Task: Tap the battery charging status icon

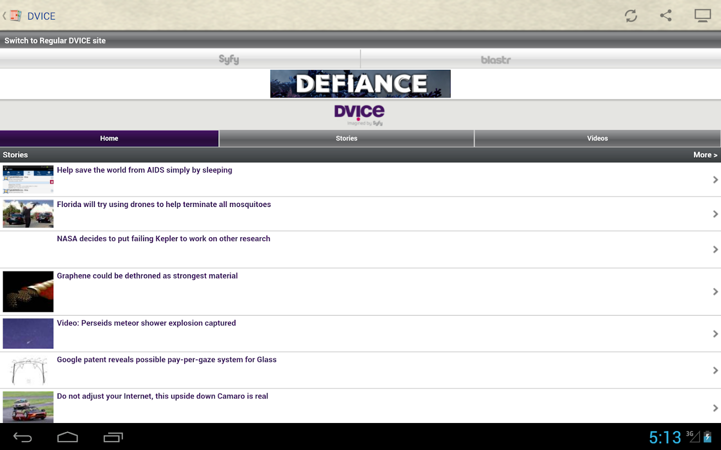Action: [707, 437]
